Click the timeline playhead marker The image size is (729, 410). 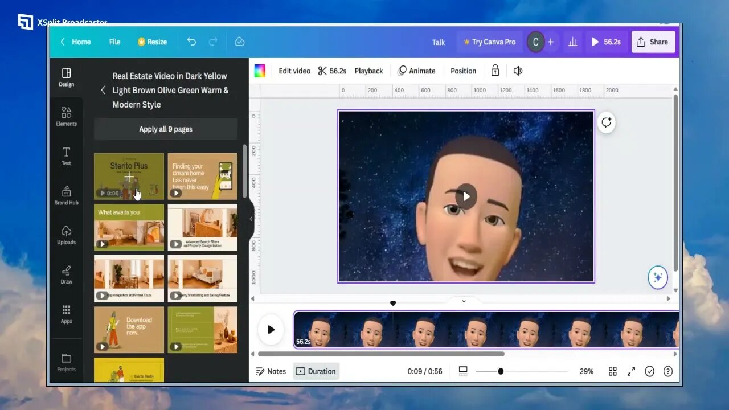pos(393,304)
